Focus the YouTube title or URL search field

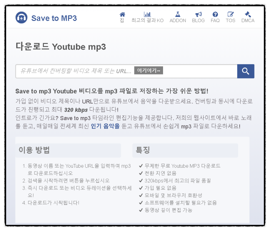(x=126, y=71)
